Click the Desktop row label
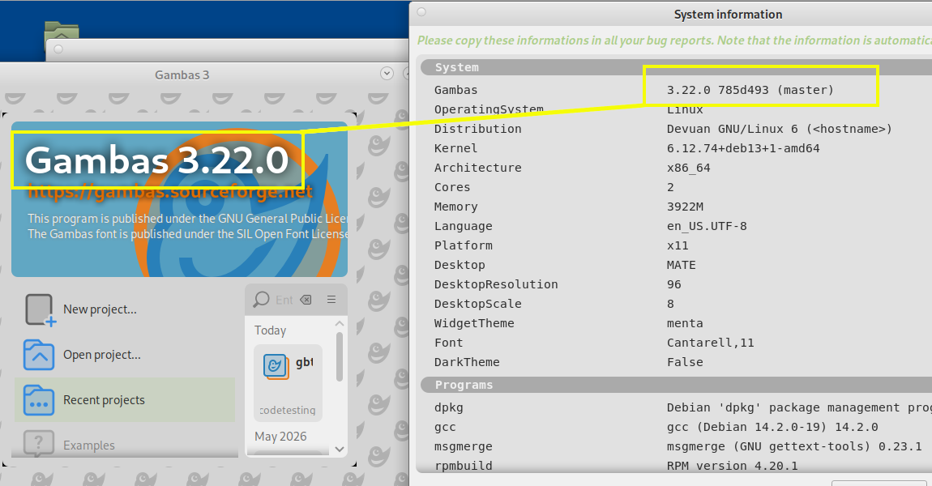932x486 pixels. (x=460, y=265)
